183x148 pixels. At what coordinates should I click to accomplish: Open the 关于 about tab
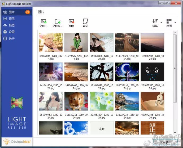coord(12,39)
